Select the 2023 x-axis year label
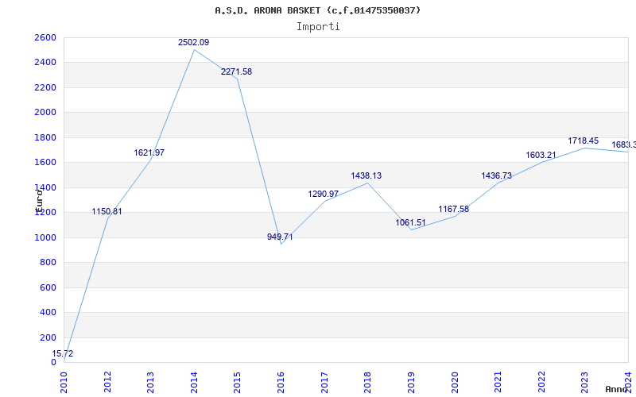This screenshot has width=636, height=397. coord(584,382)
